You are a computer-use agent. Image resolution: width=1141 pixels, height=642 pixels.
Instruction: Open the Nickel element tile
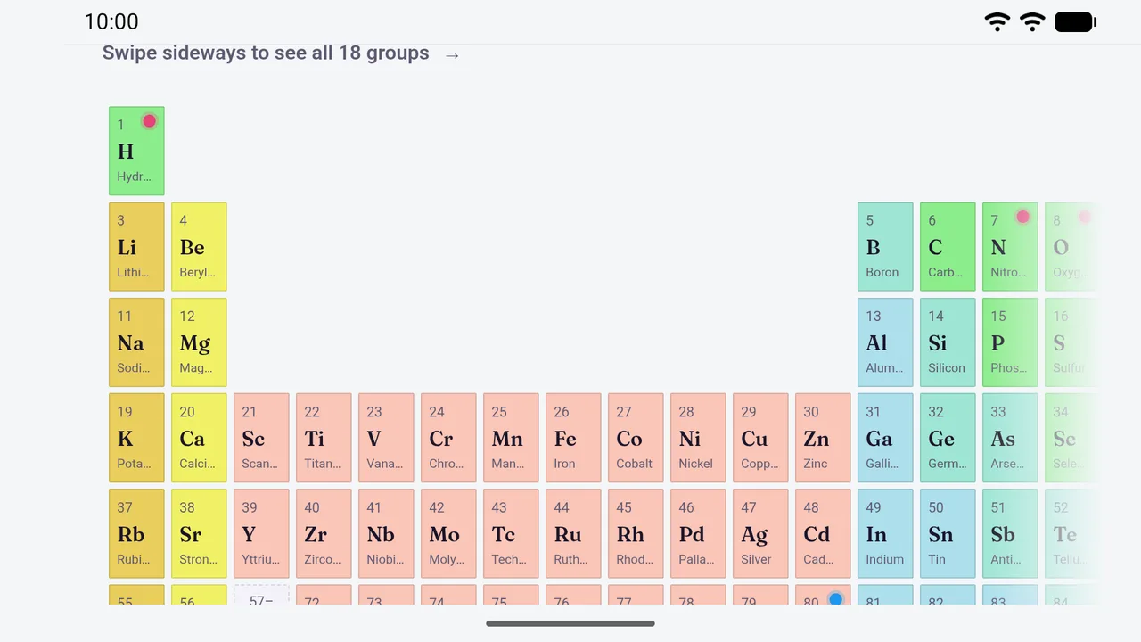pos(698,438)
